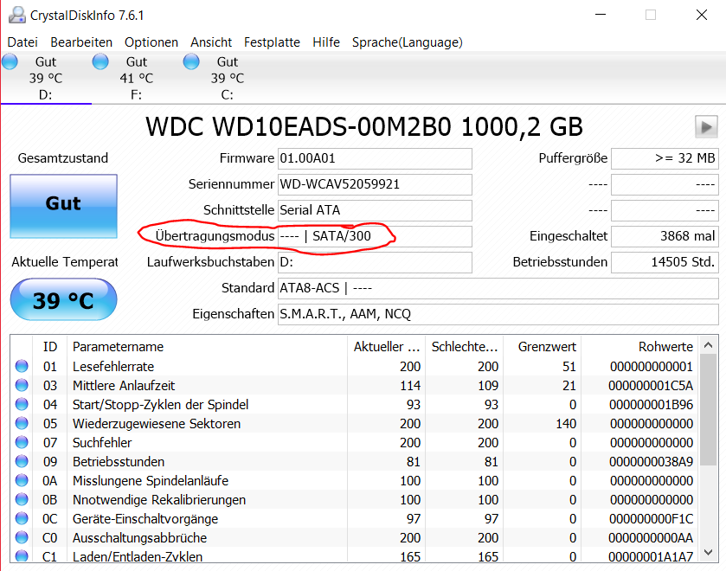Click the Gut health status button
Image resolution: width=726 pixels, height=571 pixels.
click(x=63, y=206)
